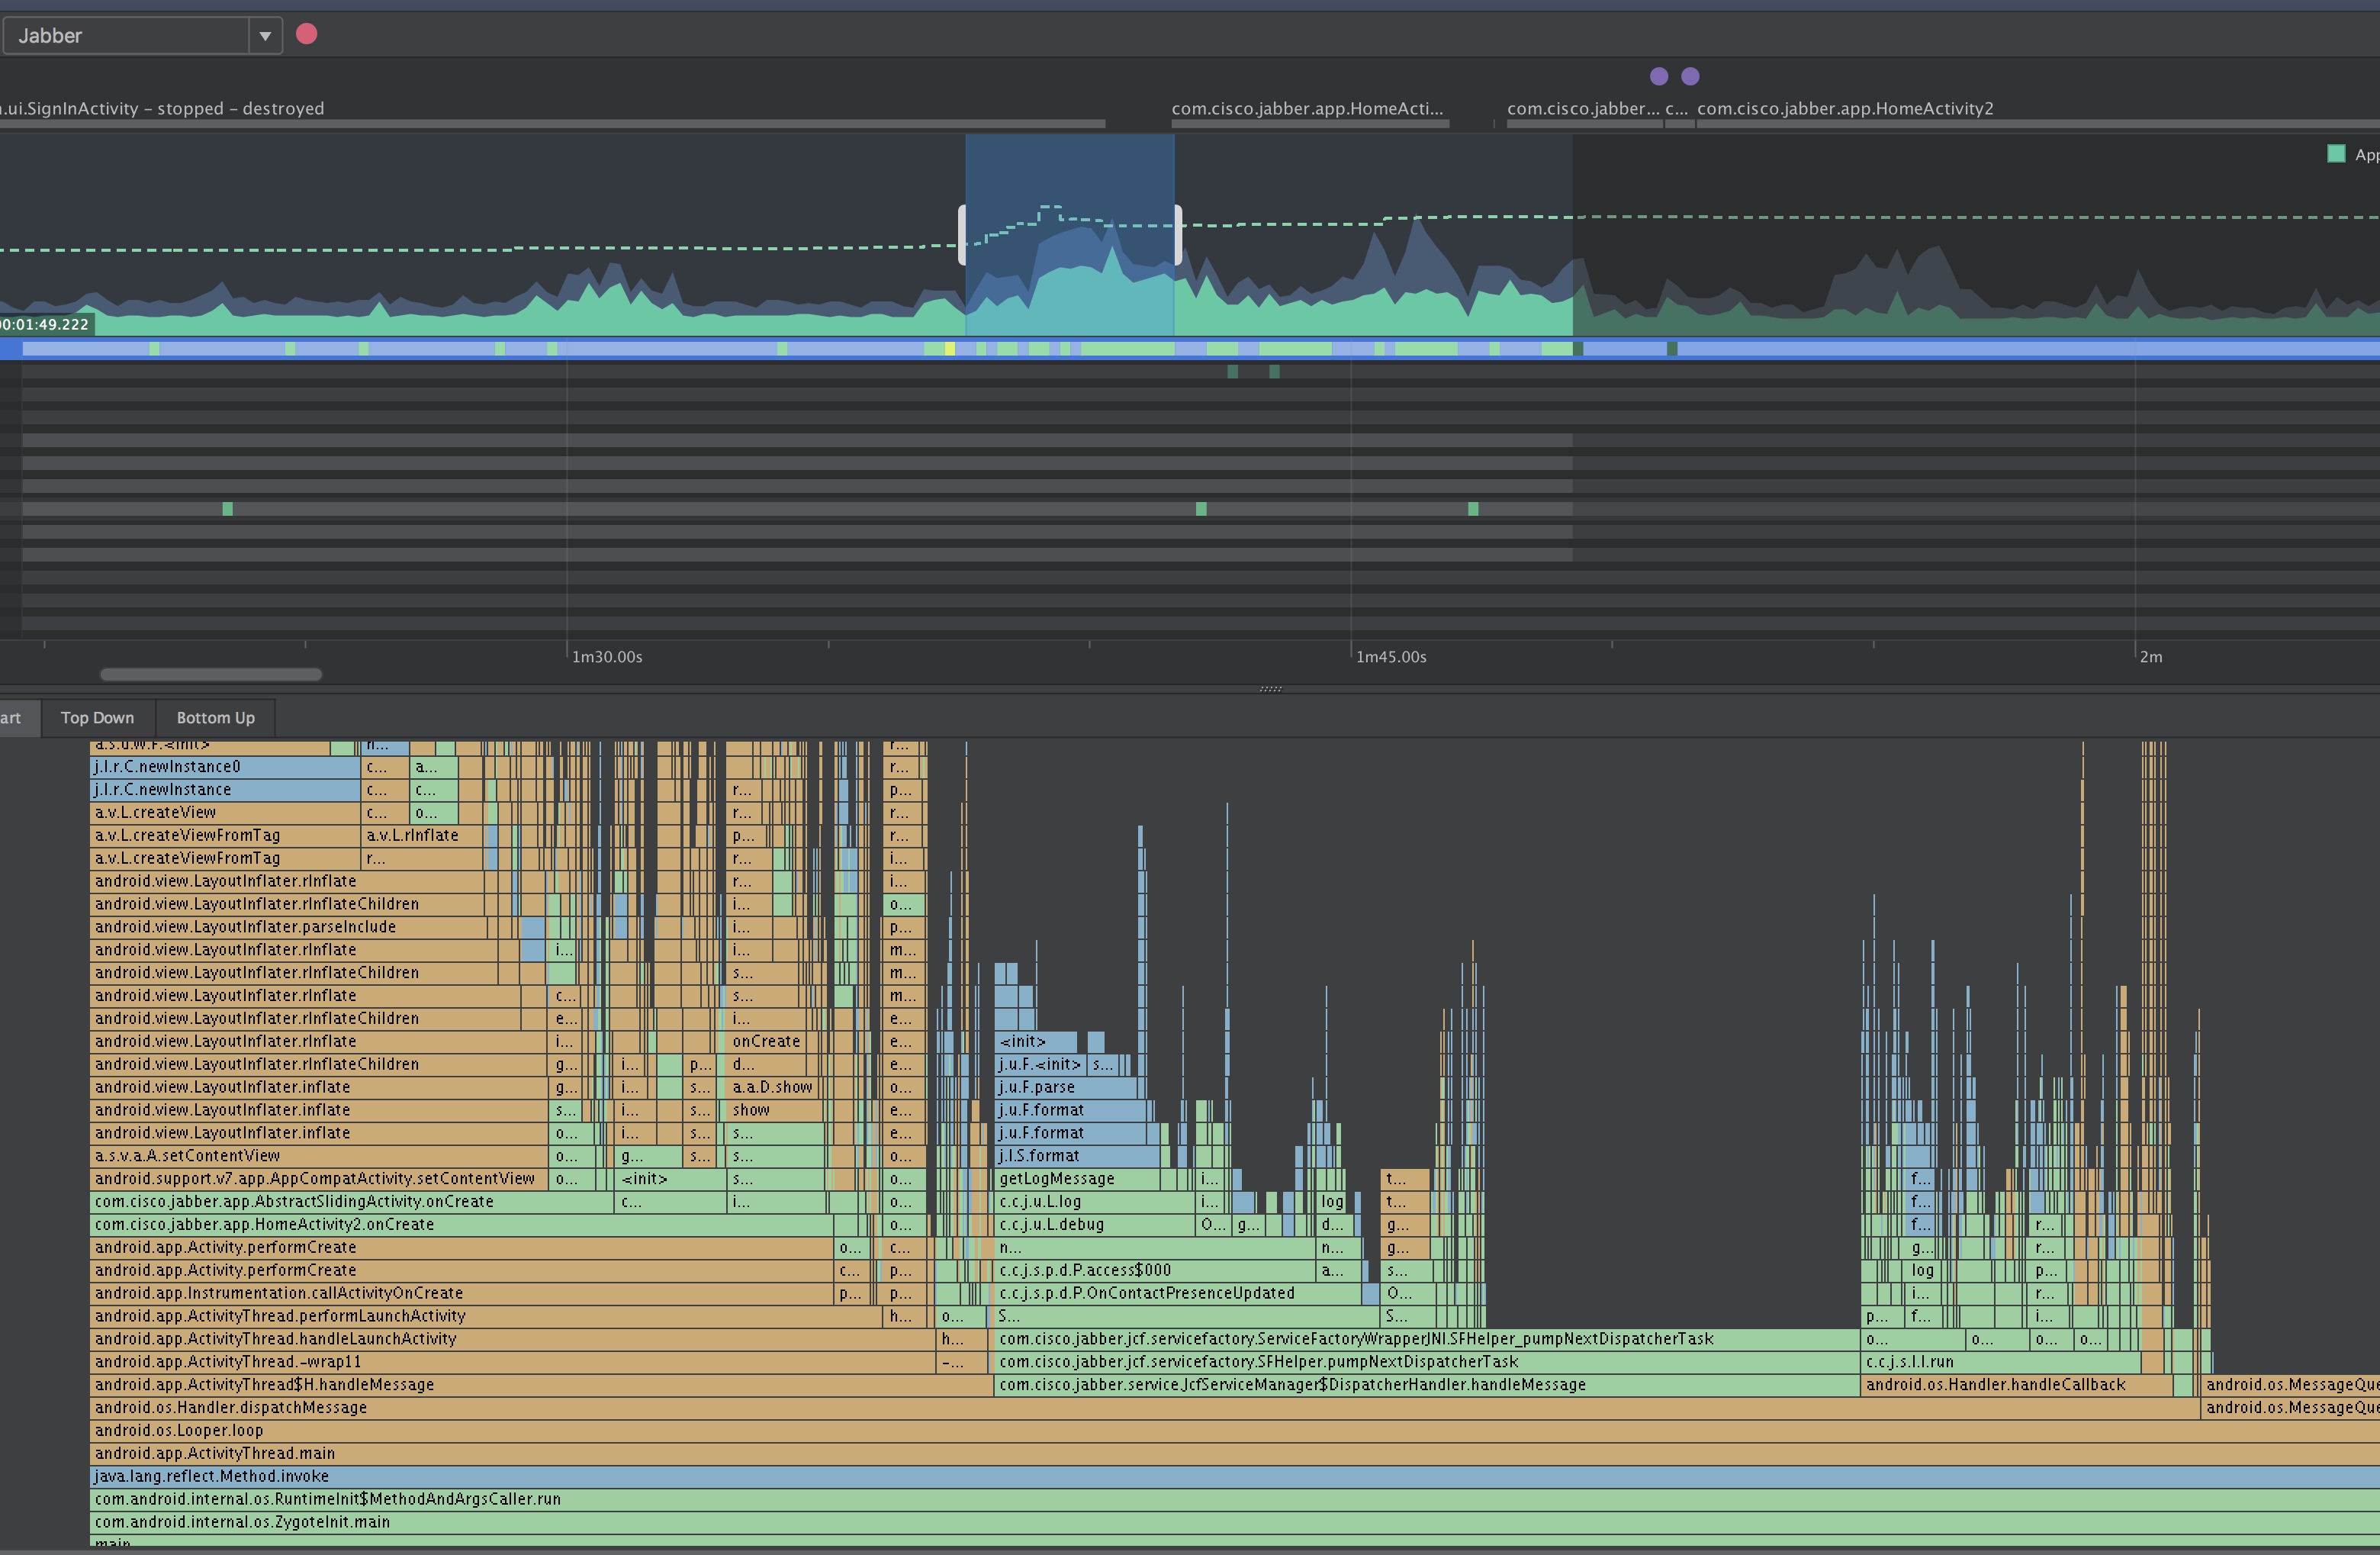Select DispatcherHandler.handleMessage flame bar

(x=1427, y=1385)
